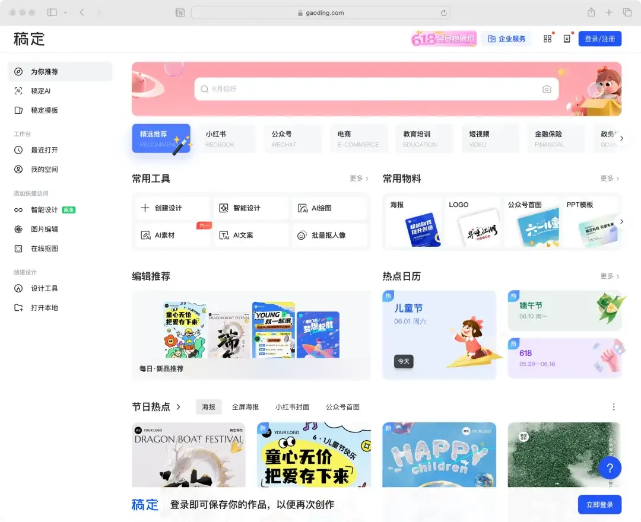641x522 pixels.
Task: Click the 登录/注册 button
Action: pos(599,38)
